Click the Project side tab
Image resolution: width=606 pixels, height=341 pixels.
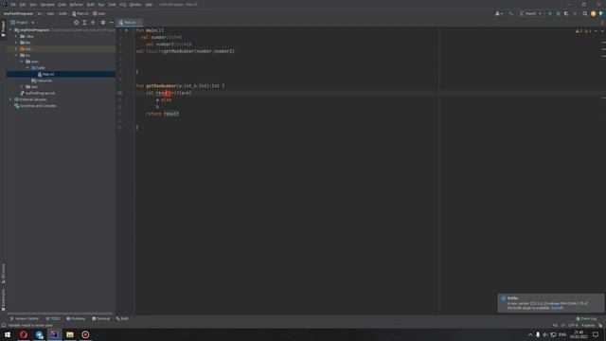click(3, 29)
